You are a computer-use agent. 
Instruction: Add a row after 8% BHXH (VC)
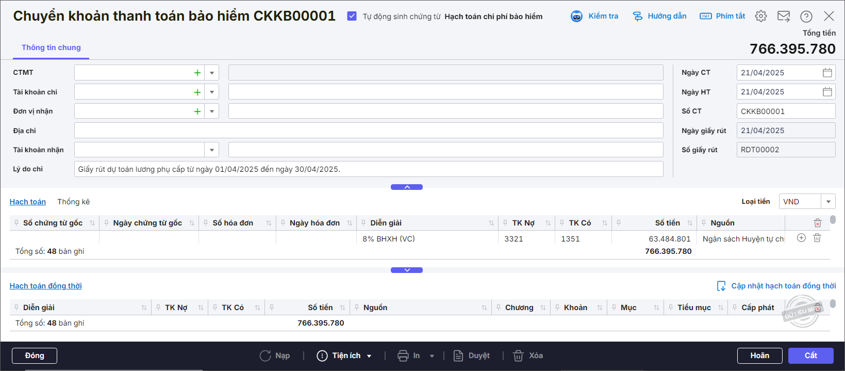tap(801, 238)
